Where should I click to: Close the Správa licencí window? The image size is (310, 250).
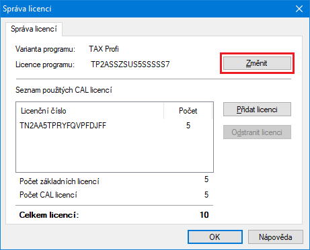point(299,9)
